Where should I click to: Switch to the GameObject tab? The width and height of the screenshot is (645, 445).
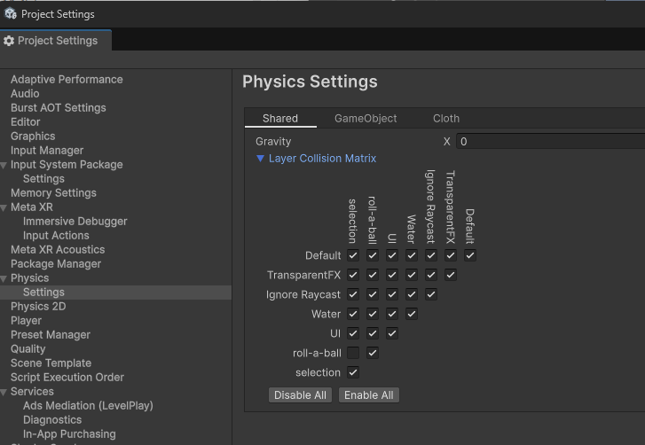(366, 118)
